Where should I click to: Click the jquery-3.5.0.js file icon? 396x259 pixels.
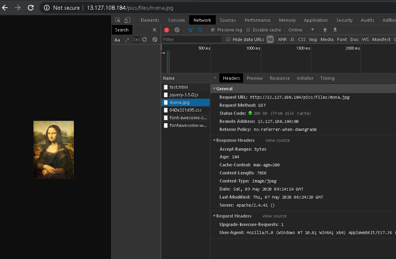(x=166, y=95)
